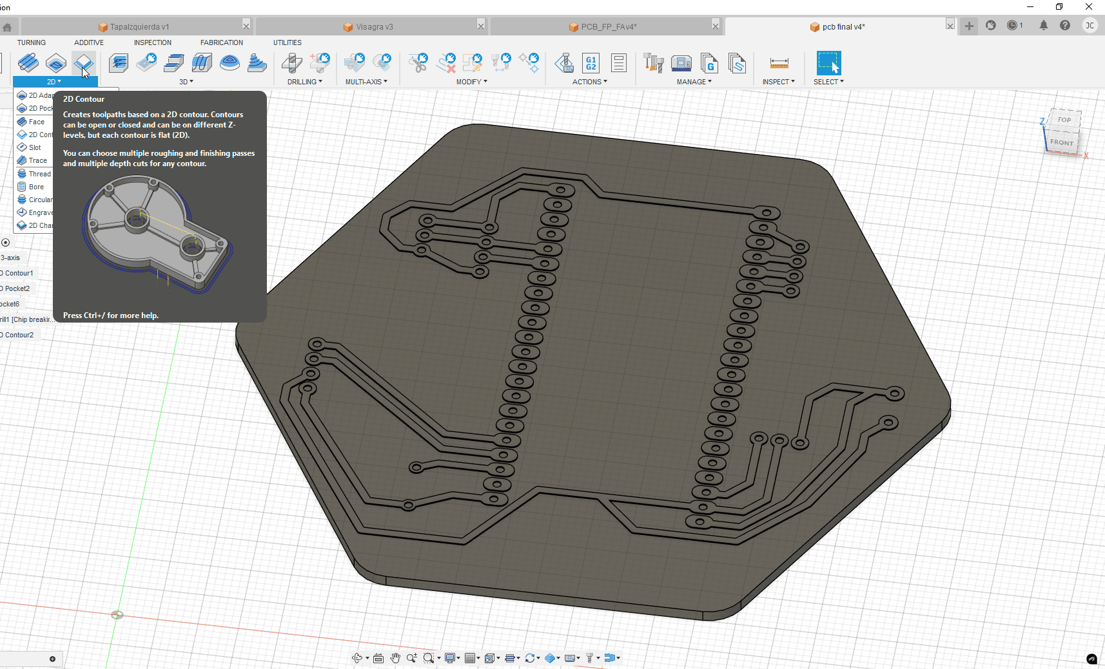Screen dimensions: 1105x669
Task: Click the Measure ruler icon
Action: click(x=779, y=63)
